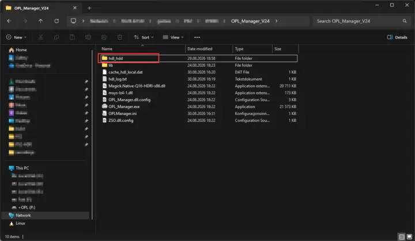Refresh the current folder view
Image resolution: width=415 pixels, height=241 pixels.
point(56,21)
